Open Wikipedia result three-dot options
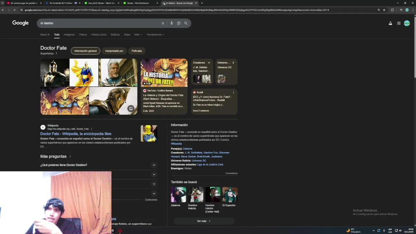This screenshot has height=234, width=416. [x=91, y=129]
